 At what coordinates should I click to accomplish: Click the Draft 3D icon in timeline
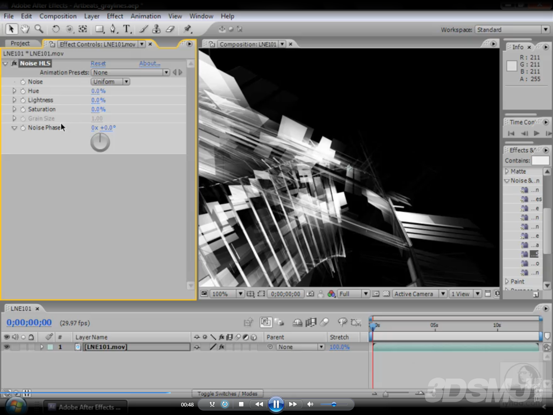279,322
